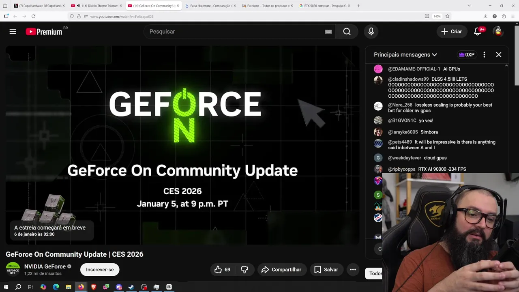
Task: Open the 0XP points button in chat
Action: point(467,55)
